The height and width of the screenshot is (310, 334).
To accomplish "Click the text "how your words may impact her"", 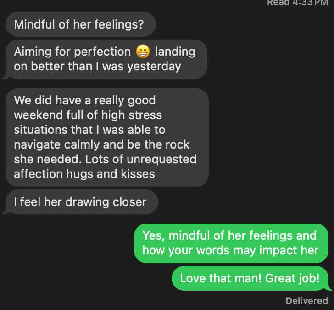I will (230, 250).
